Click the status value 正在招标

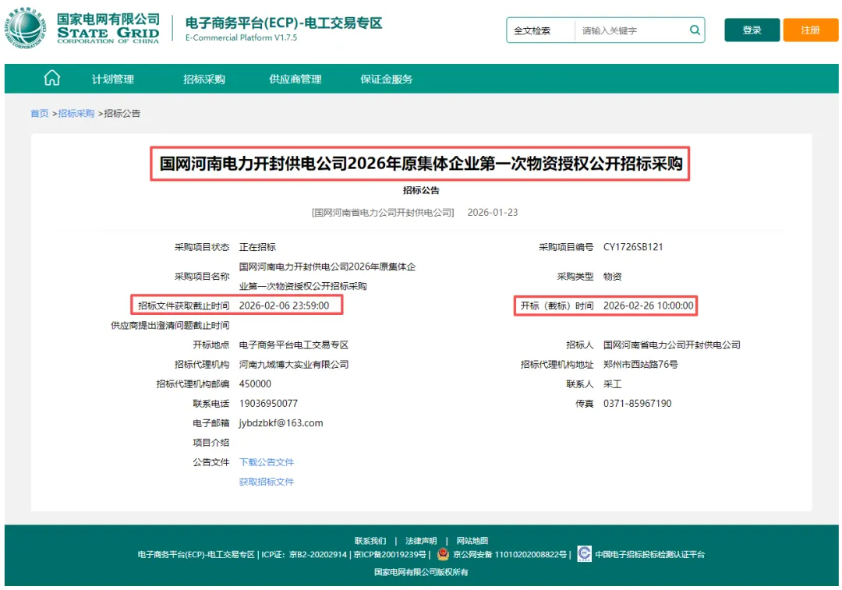257,247
